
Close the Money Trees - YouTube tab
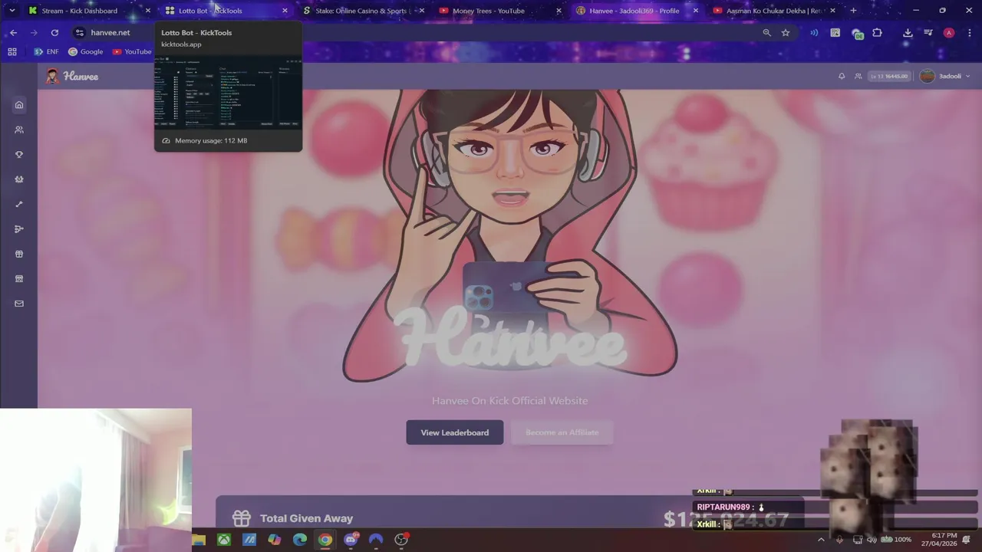point(559,11)
